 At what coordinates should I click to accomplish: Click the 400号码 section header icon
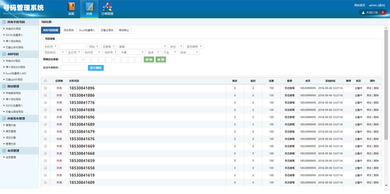tap(4, 54)
